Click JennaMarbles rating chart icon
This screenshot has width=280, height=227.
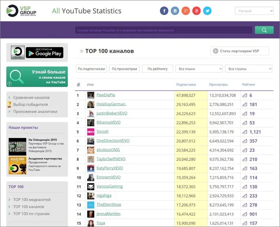pos(245,214)
